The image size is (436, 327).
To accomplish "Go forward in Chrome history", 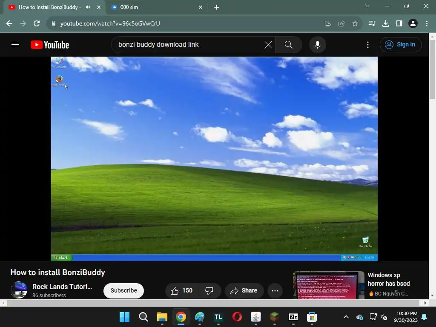I will 23,24.
